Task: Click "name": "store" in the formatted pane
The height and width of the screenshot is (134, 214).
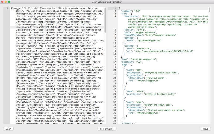Action: tap(135, 91)
